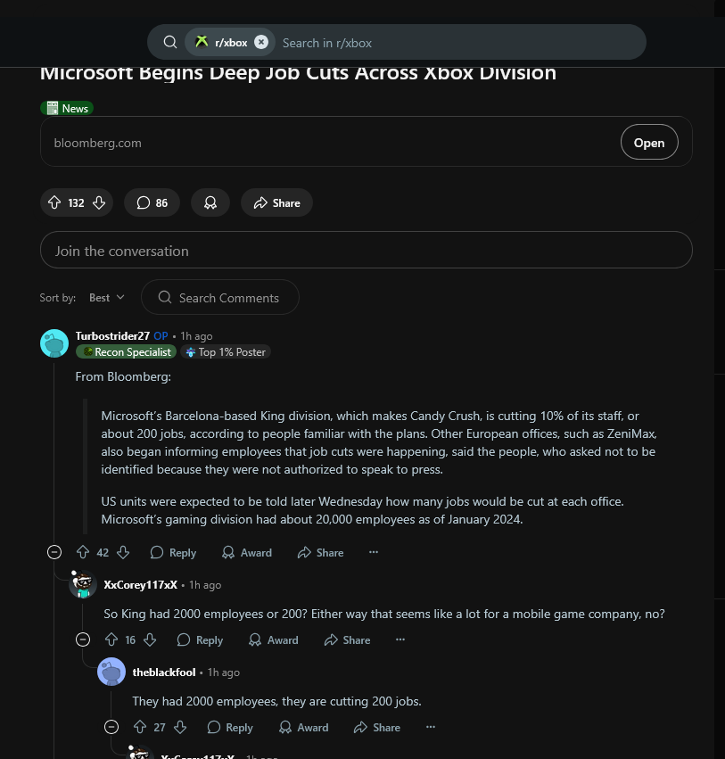Upvote the post with 132 points
Image resolution: width=725 pixels, height=759 pixels.
54,202
